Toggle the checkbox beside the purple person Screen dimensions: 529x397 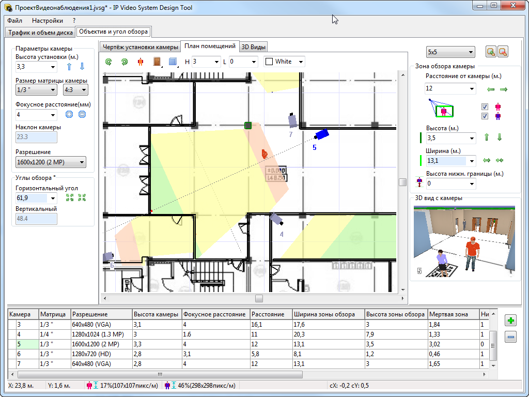(485, 116)
